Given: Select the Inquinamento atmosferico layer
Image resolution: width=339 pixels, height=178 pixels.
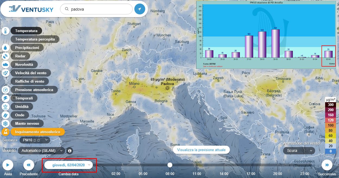Looking at the screenshot, I should coord(38,132).
